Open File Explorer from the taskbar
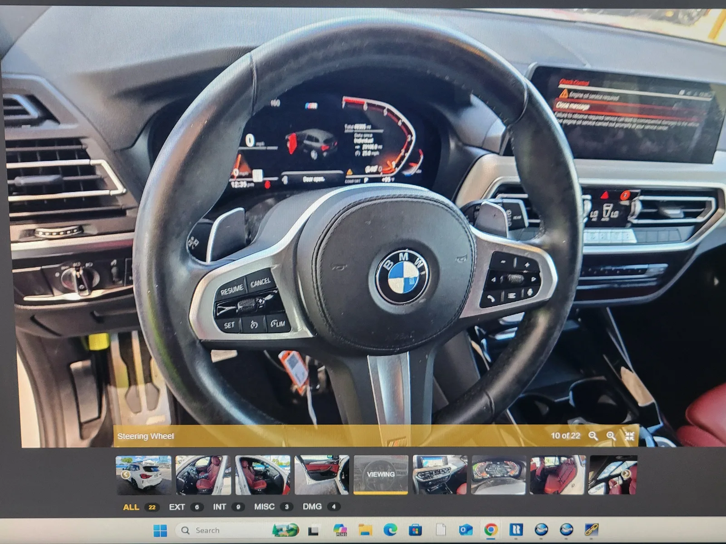 [365, 530]
